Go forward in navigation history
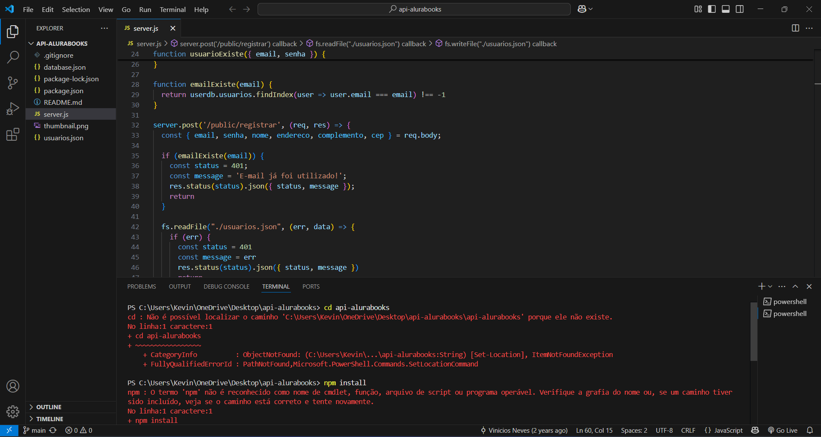 (x=246, y=9)
